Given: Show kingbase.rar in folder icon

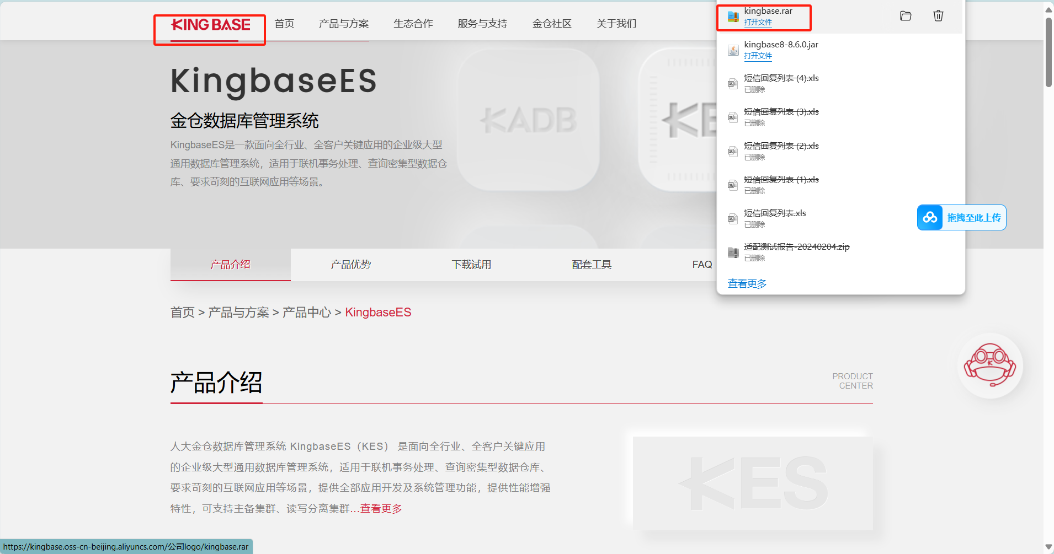Looking at the screenshot, I should click(906, 16).
